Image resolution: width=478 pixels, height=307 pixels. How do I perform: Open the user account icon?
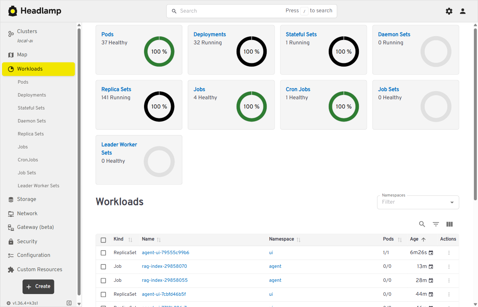(463, 11)
